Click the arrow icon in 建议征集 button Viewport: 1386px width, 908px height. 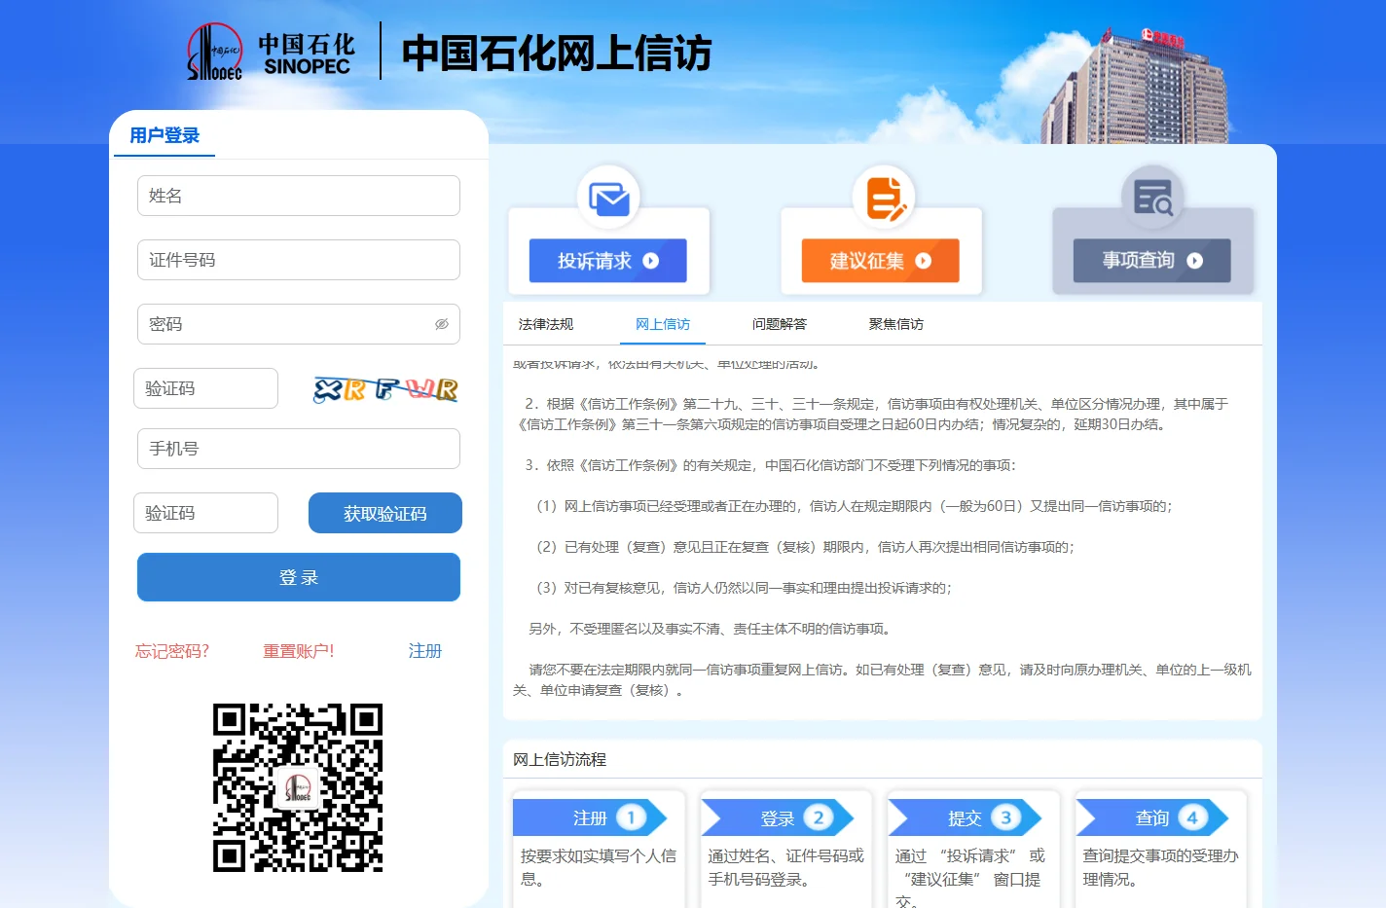tap(924, 261)
